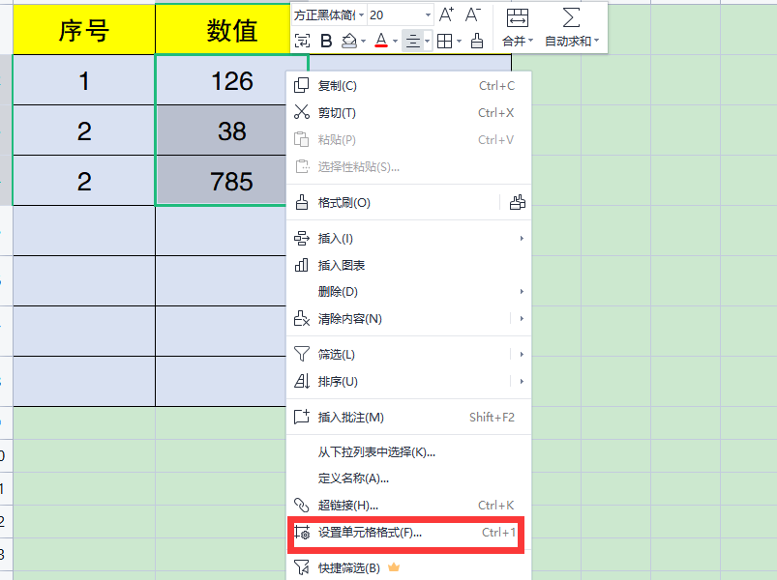The width and height of the screenshot is (777, 580).
Task: Click the gear icon next to 设置单元格格式
Action: tap(302, 533)
